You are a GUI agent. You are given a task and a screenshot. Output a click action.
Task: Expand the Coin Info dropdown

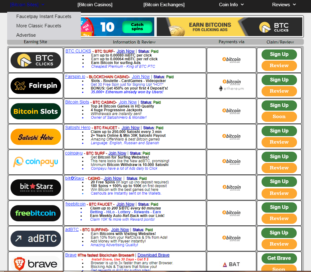(x=231, y=5)
